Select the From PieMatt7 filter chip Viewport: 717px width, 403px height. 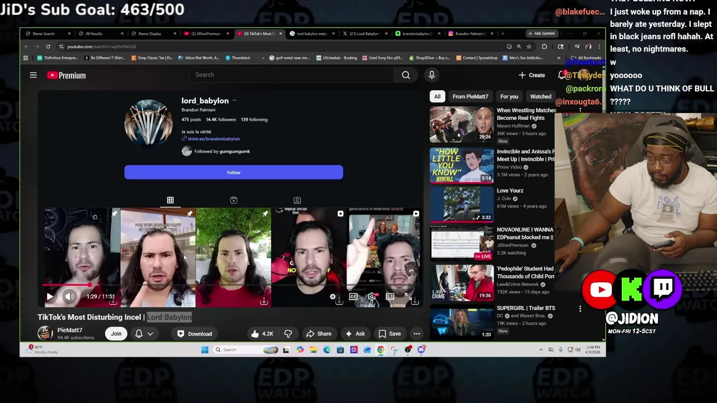[x=471, y=96]
